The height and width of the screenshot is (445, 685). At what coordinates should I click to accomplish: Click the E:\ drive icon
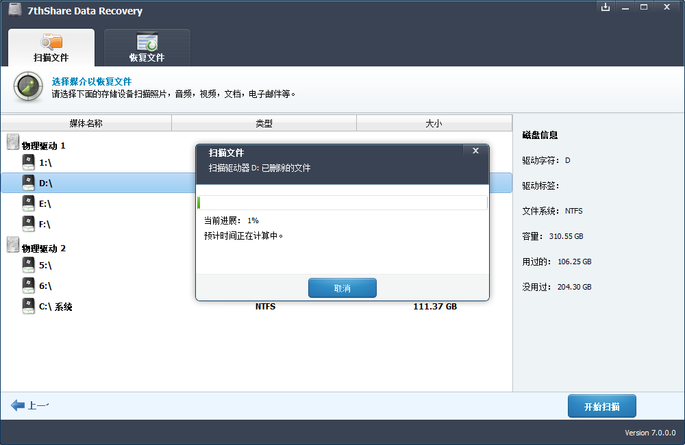pos(28,203)
